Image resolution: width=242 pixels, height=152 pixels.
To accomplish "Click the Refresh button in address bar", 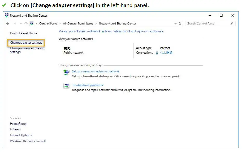I will (x=180, y=24).
